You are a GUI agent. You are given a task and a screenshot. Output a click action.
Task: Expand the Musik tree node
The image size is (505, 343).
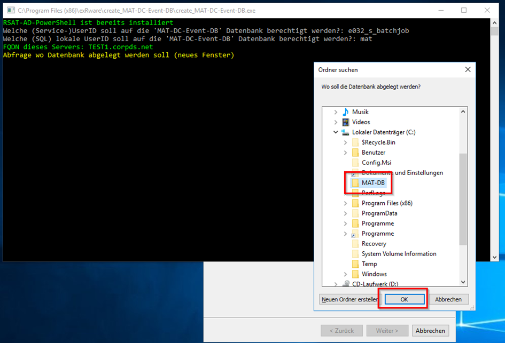tap(336, 112)
